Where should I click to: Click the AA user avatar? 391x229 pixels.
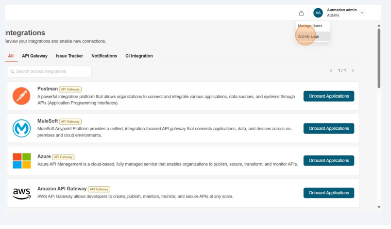(x=318, y=13)
